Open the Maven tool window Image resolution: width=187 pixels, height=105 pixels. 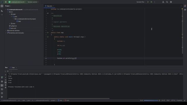(x=185, y=10)
